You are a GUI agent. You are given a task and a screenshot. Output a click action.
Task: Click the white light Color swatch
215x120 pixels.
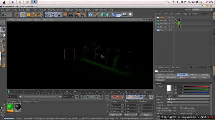click(169, 88)
